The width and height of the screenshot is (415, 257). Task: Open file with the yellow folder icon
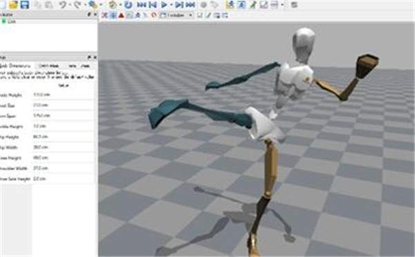[x=13, y=5]
